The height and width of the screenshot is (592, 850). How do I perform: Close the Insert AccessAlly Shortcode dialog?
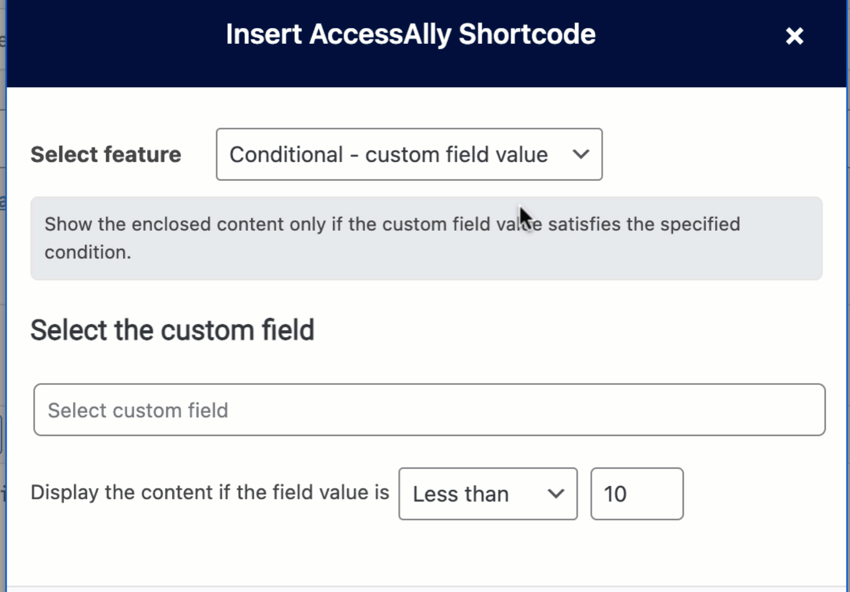(x=794, y=36)
